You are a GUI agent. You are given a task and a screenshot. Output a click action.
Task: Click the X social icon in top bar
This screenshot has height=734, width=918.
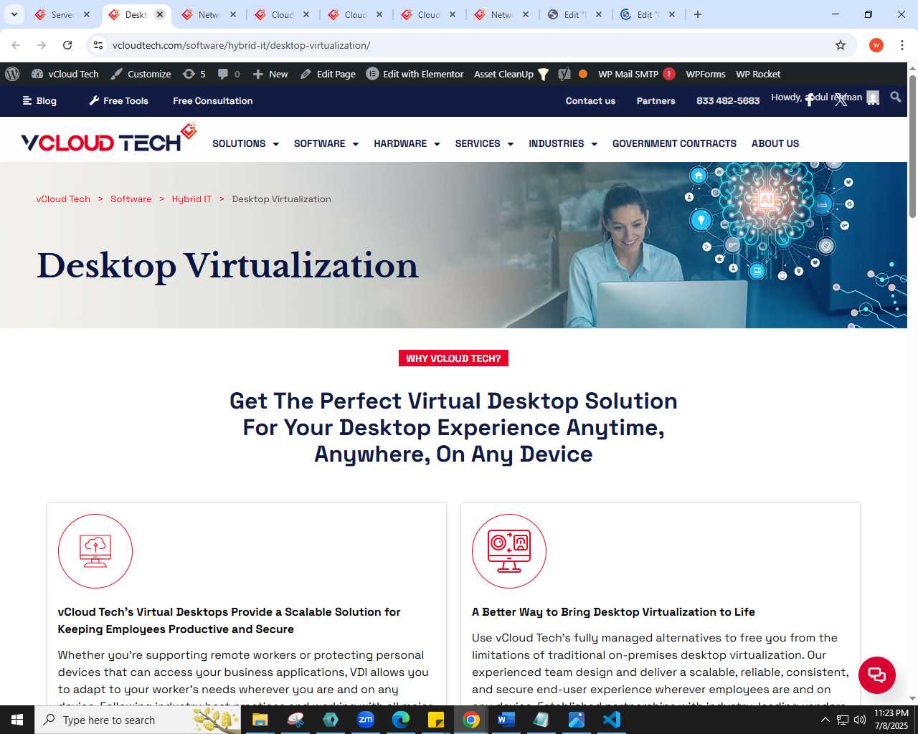click(x=841, y=100)
